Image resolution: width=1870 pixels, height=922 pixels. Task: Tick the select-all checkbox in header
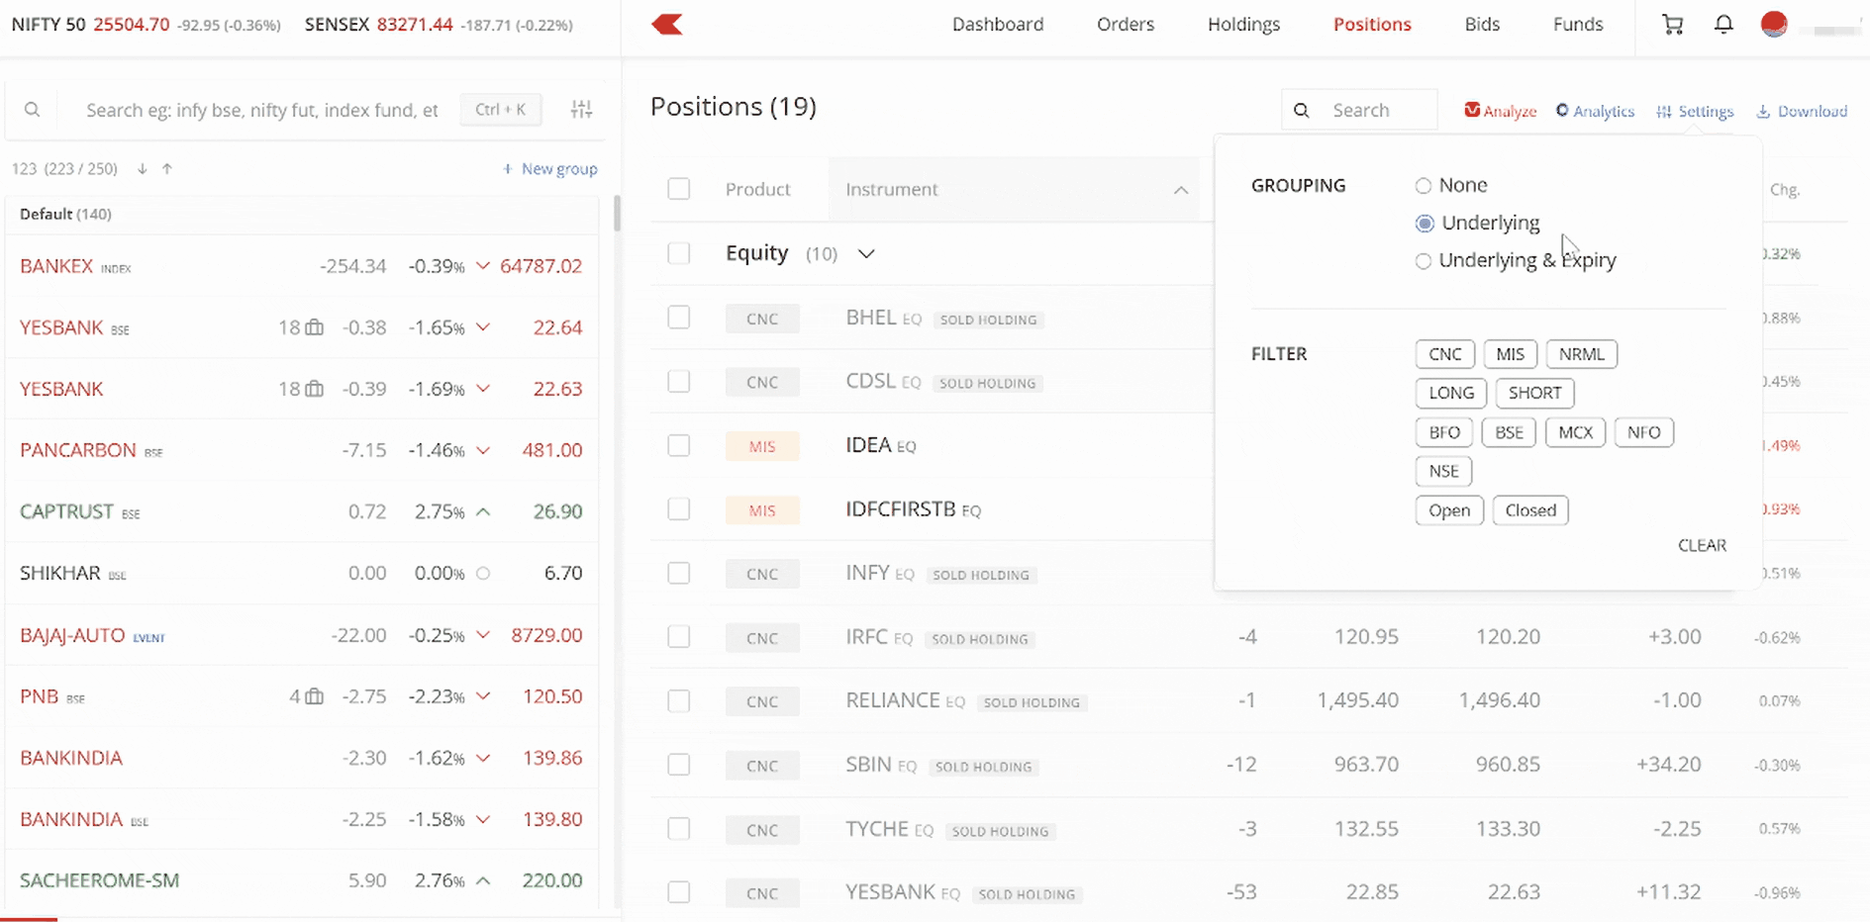[x=678, y=189]
